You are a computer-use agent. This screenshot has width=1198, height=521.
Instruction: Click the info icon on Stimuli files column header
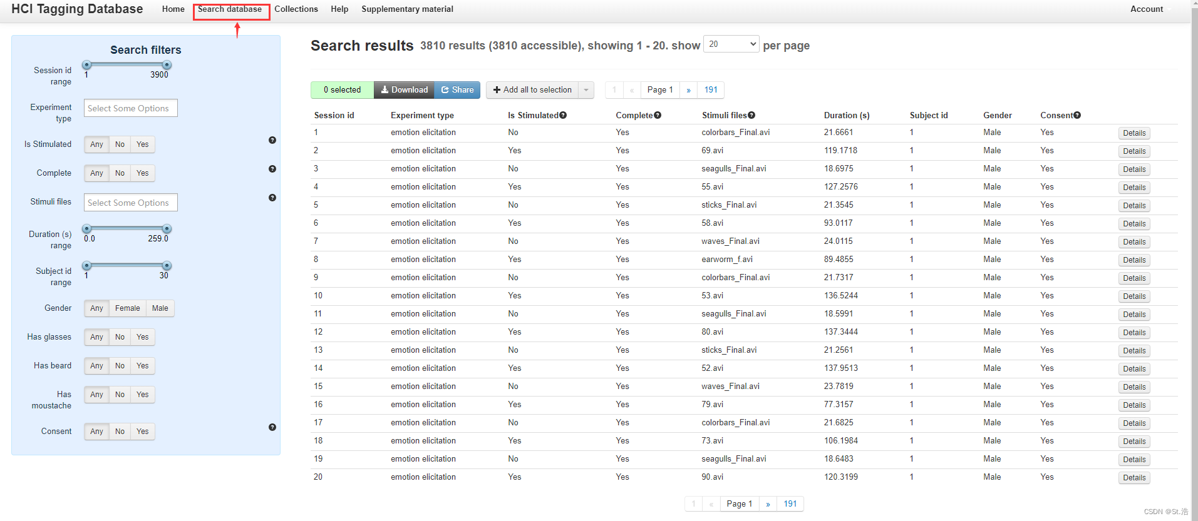[751, 115]
